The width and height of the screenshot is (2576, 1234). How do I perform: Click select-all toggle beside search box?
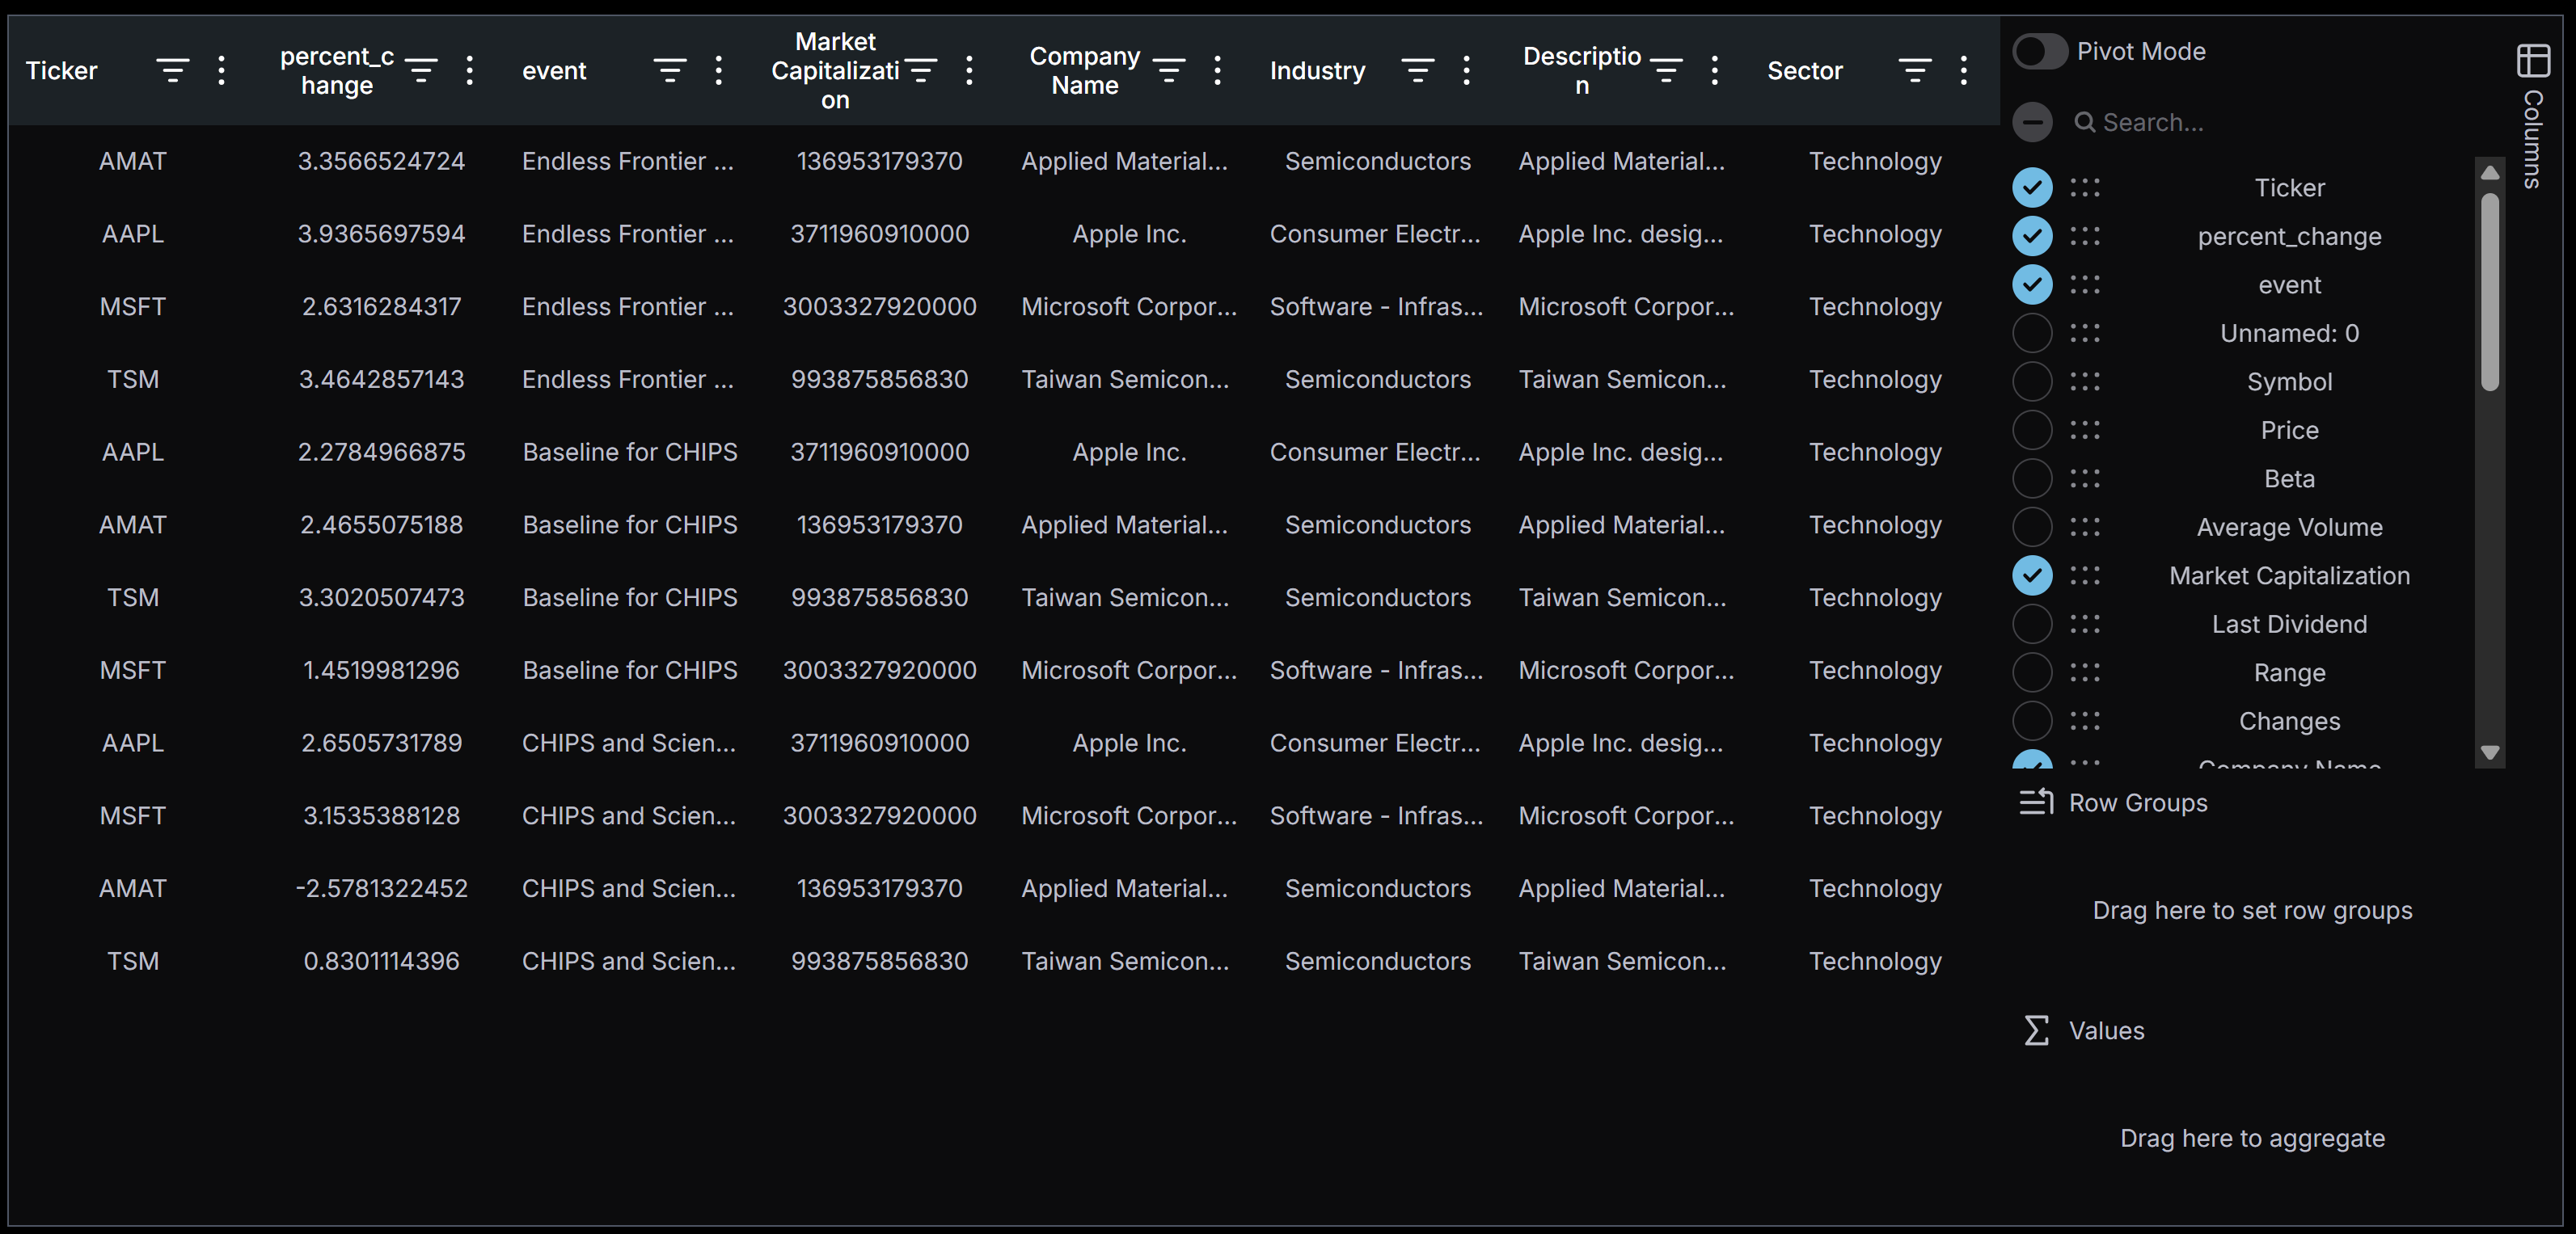(x=2032, y=123)
